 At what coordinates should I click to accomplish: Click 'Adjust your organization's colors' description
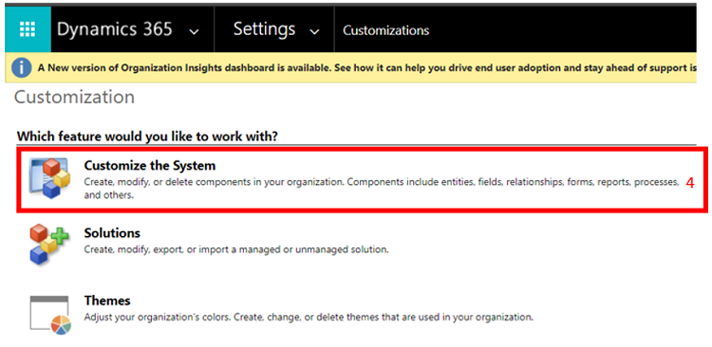tap(309, 317)
